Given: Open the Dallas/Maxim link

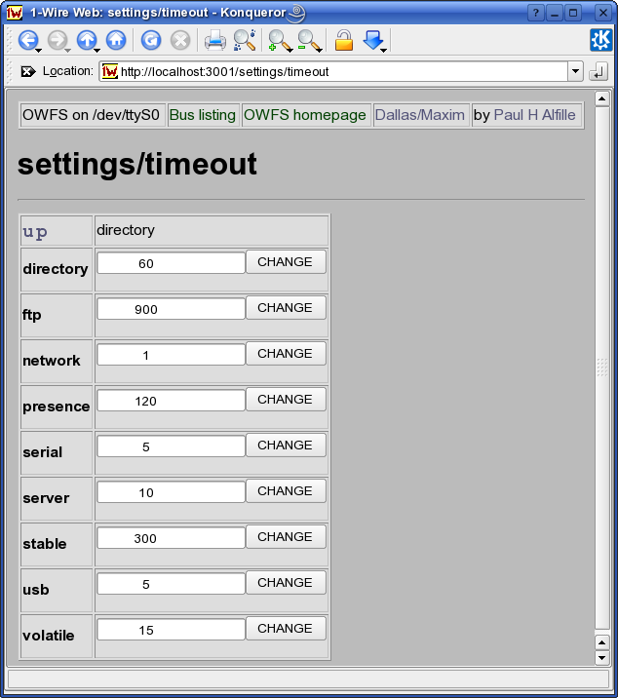Looking at the screenshot, I should pos(420,115).
